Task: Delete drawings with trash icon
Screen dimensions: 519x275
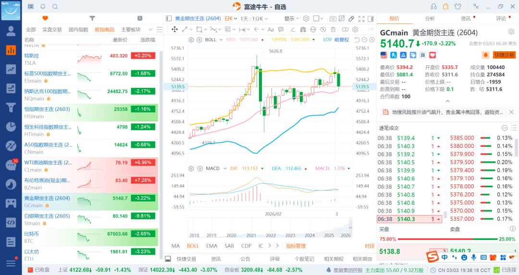Action: (x=333, y=29)
